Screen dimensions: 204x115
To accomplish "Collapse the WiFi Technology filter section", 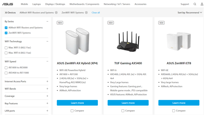I will pyautogui.click(x=47, y=41).
